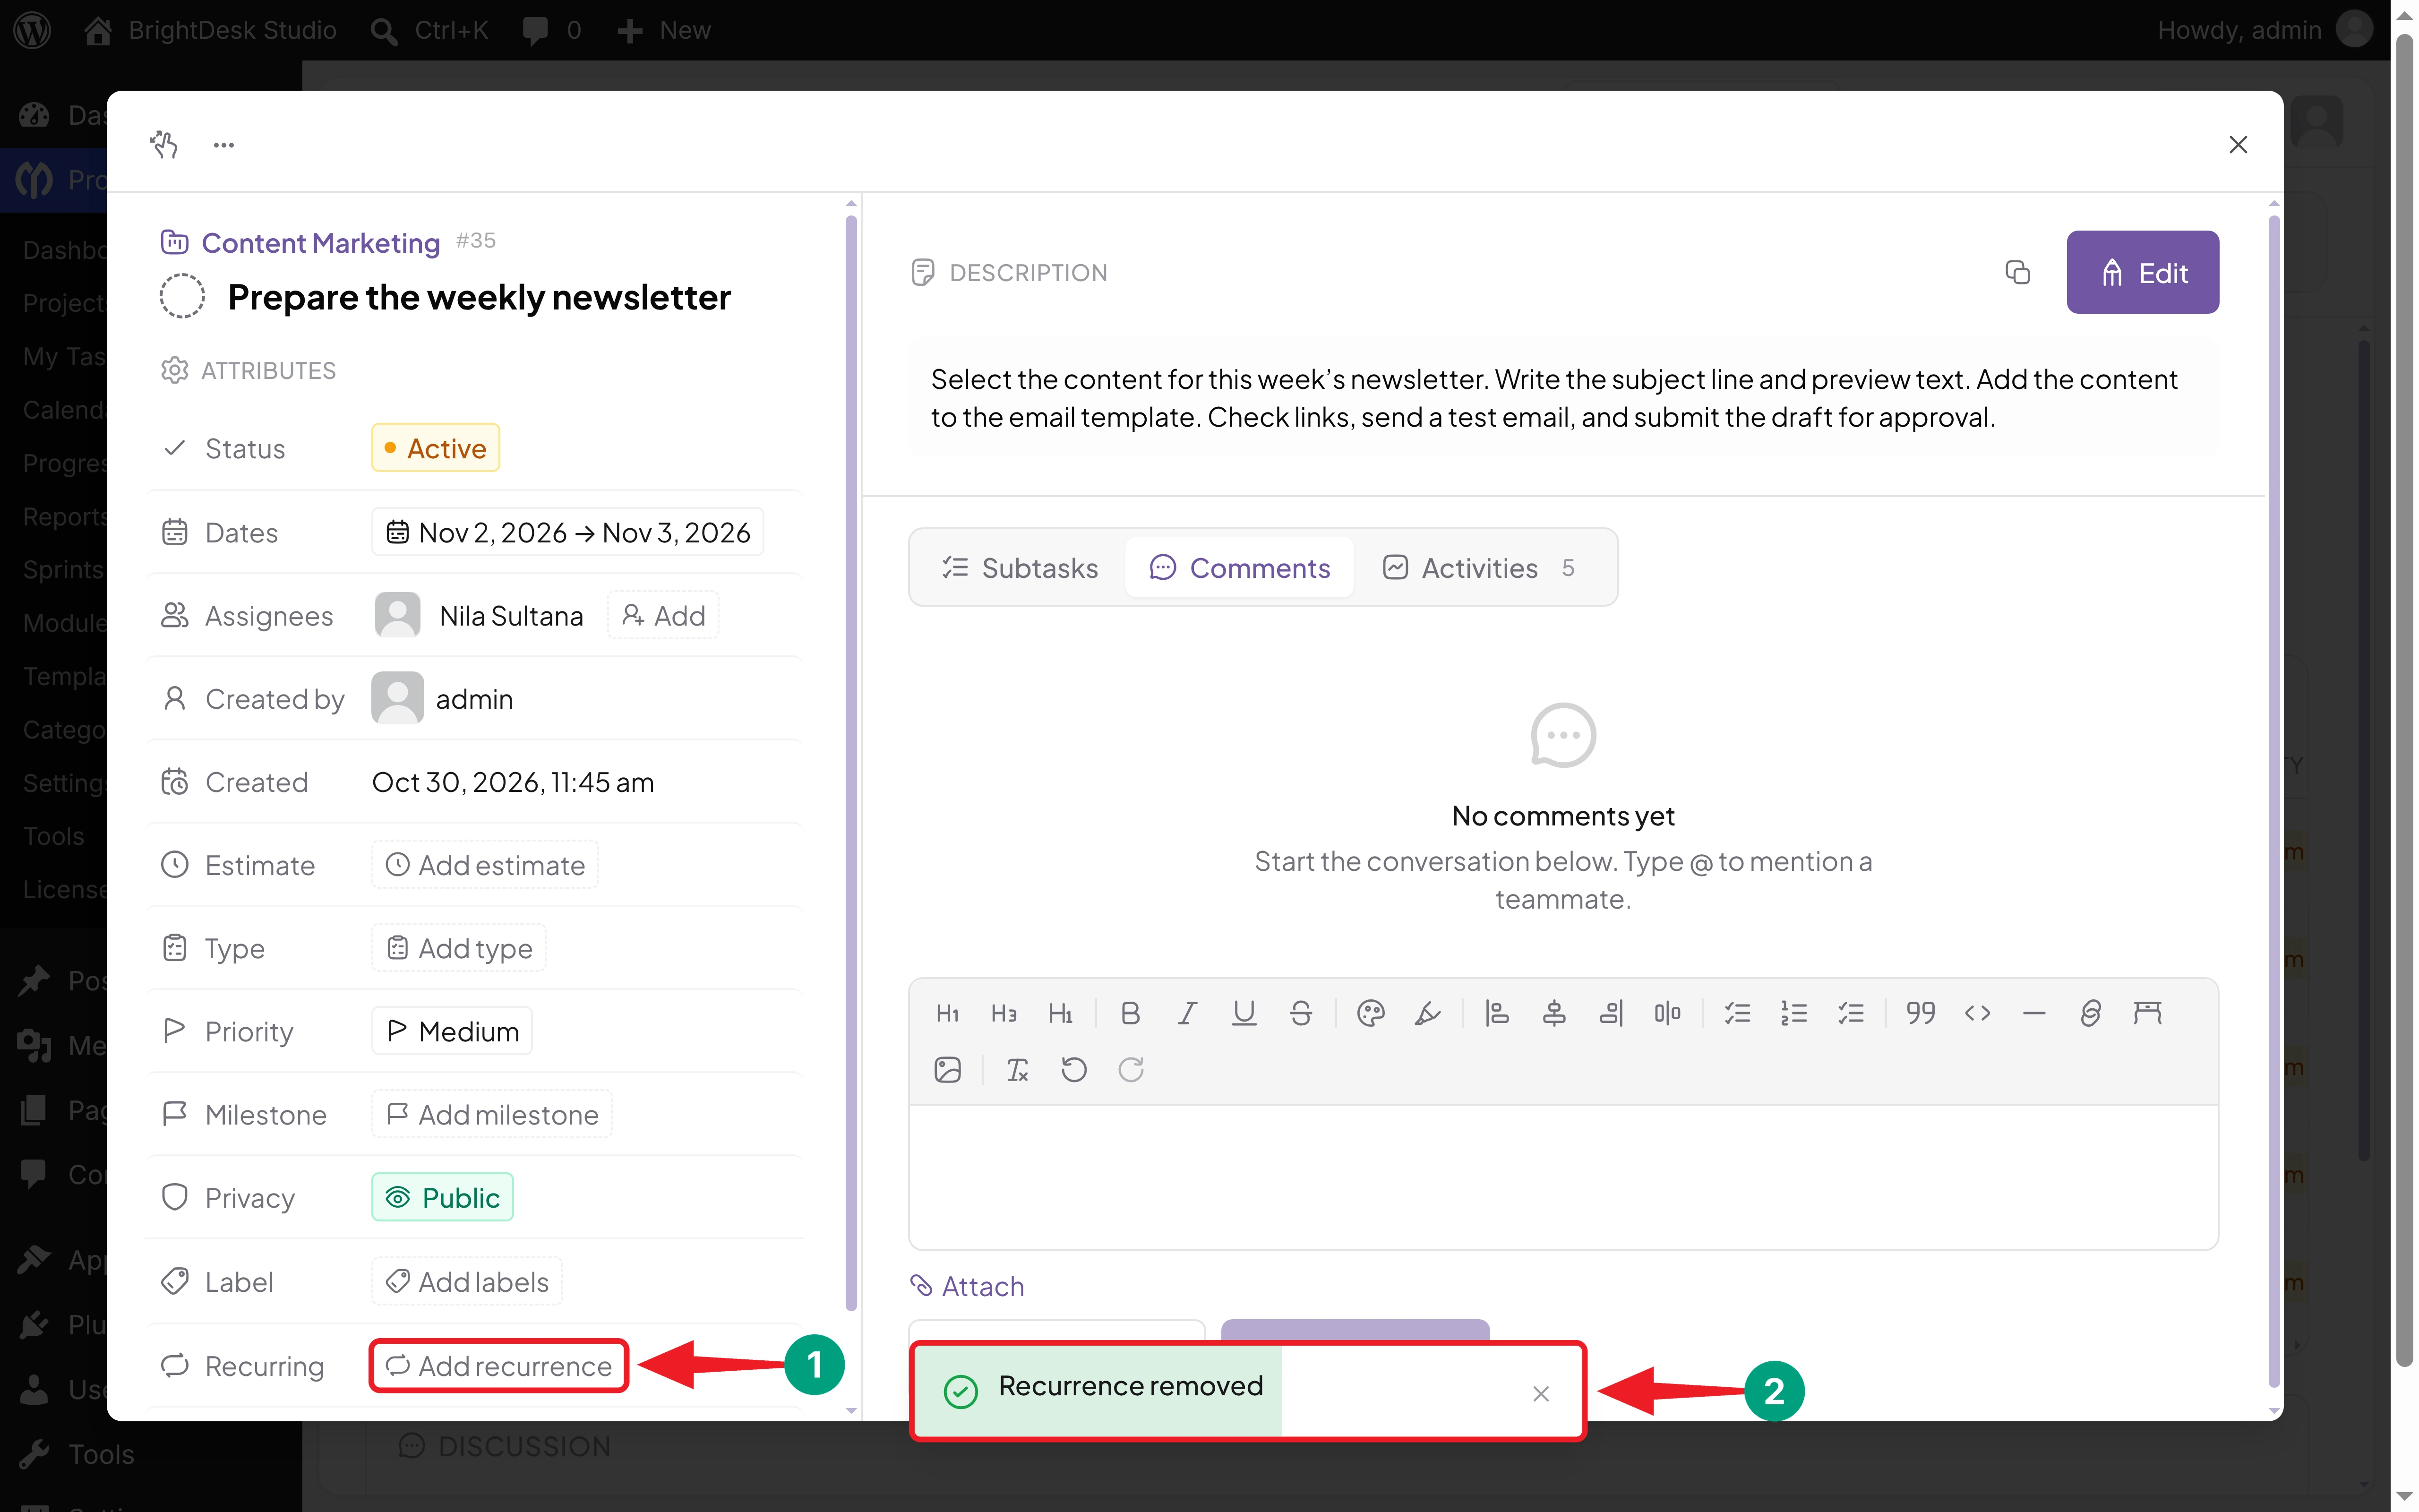2419x1512 pixels.
Task: Open the date range picker Nov 2 – Nov 3
Action: [568, 532]
